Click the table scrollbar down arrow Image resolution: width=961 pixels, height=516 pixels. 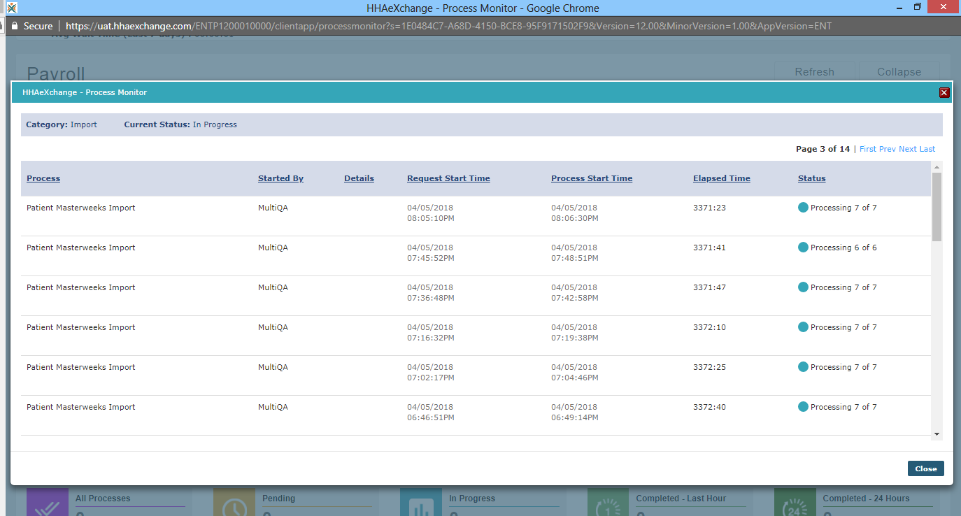click(x=937, y=434)
